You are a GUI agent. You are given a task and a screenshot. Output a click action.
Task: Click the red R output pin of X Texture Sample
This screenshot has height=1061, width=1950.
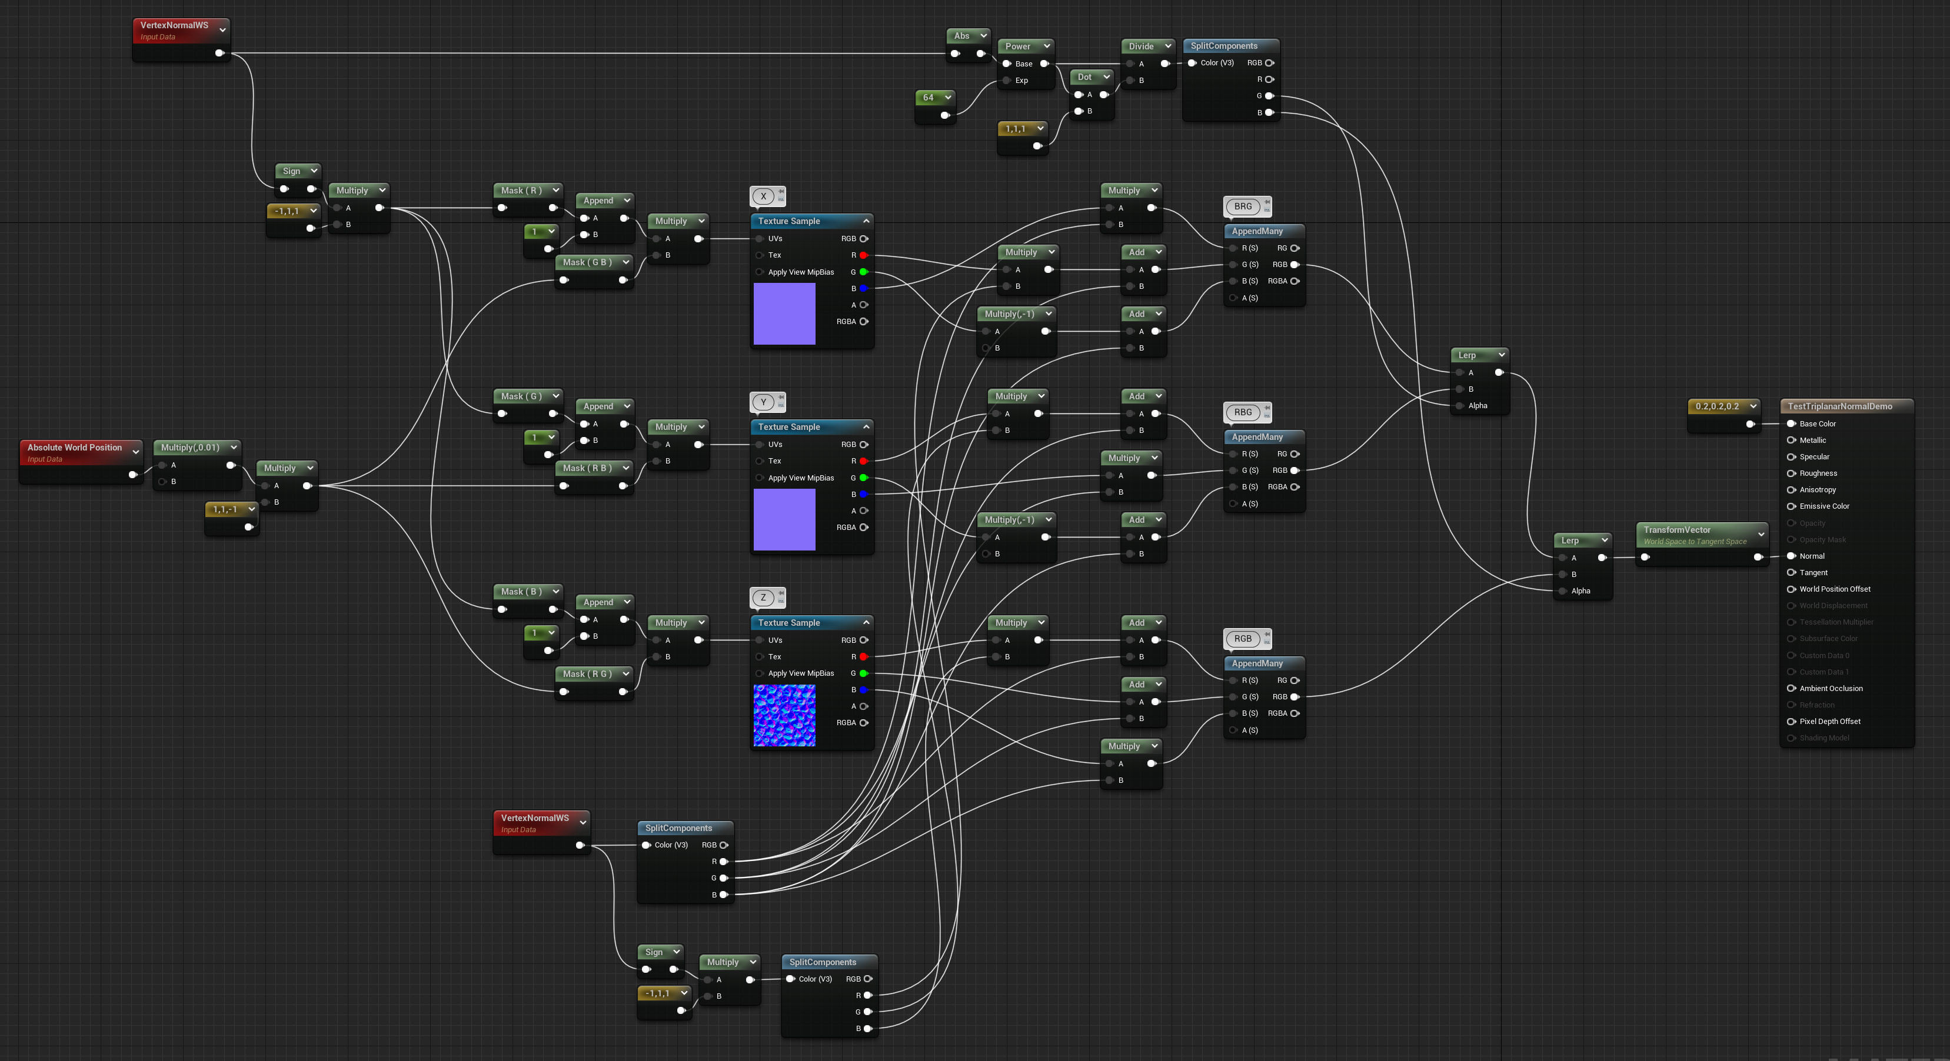(863, 255)
